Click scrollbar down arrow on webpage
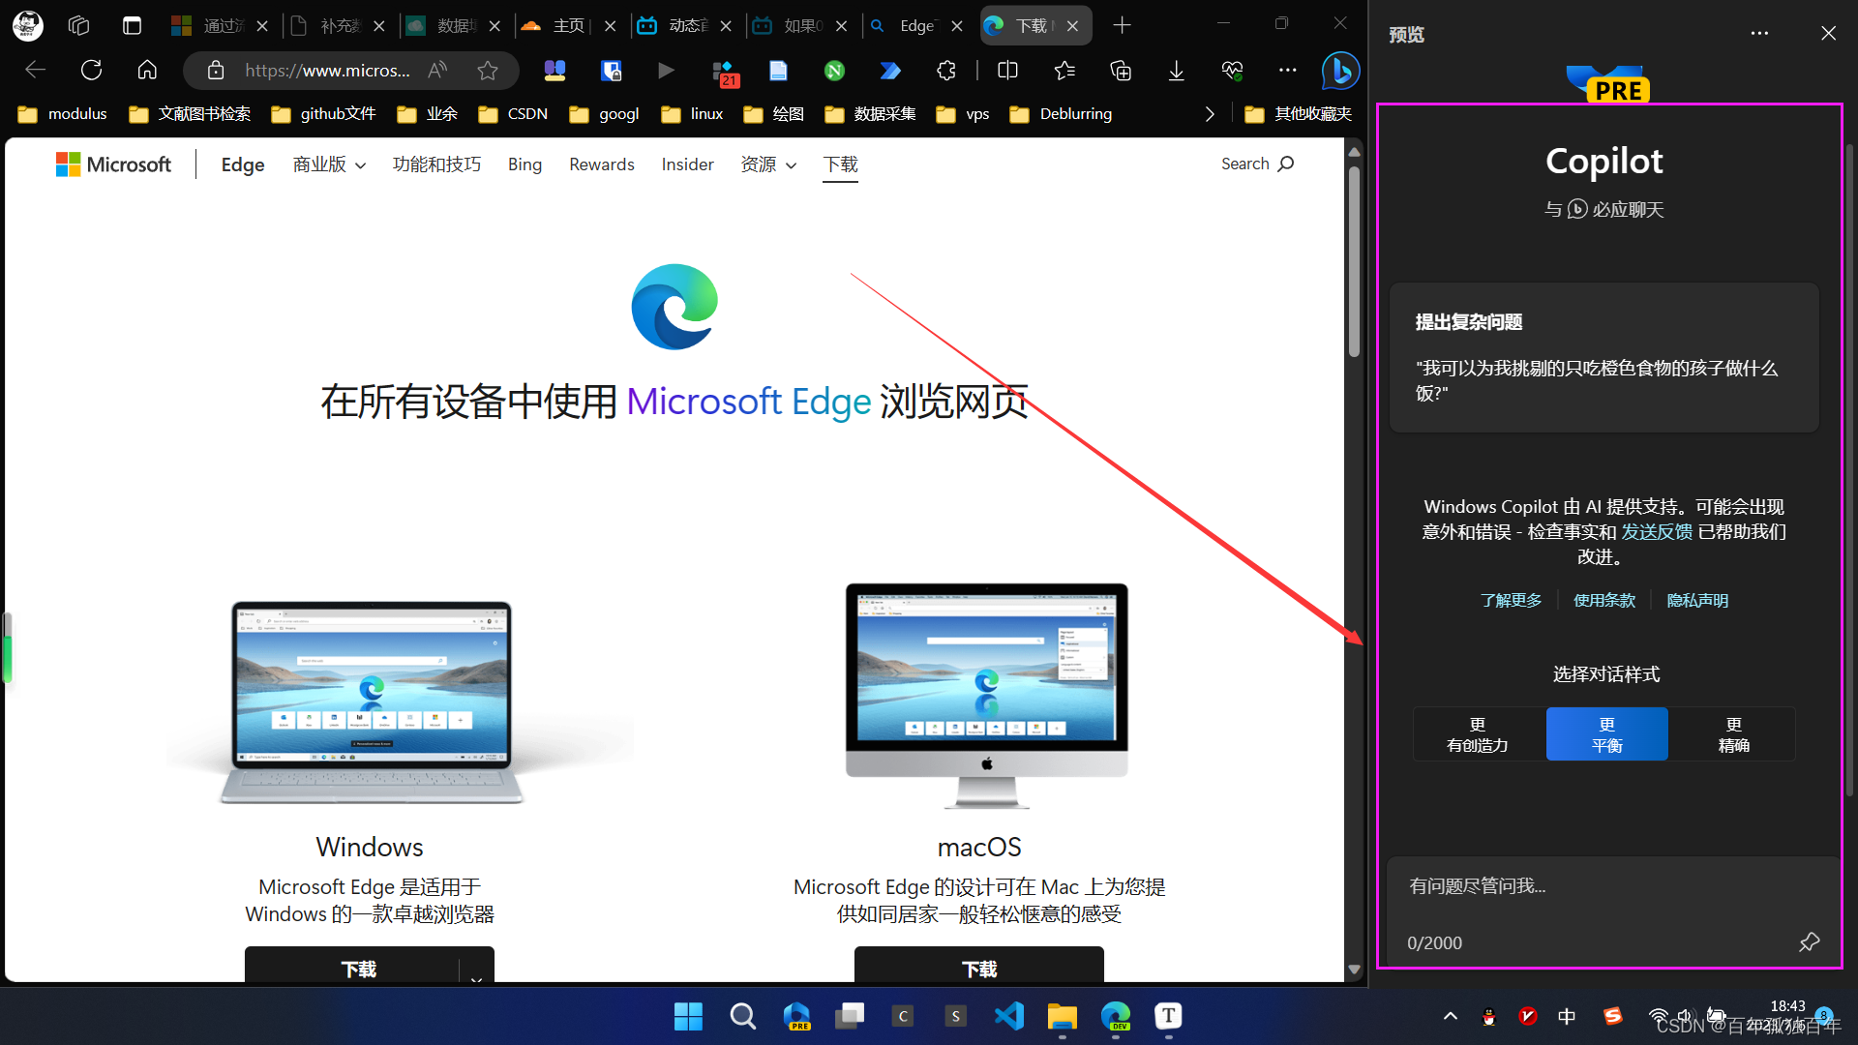 click(1354, 970)
